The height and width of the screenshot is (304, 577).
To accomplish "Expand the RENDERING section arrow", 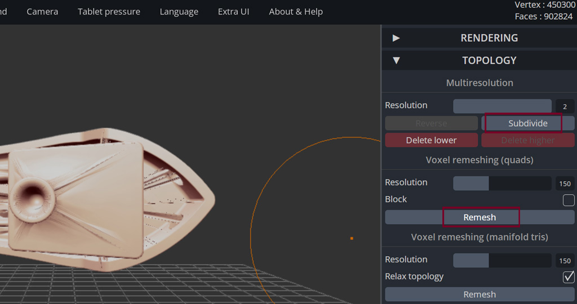I will click(x=396, y=38).
